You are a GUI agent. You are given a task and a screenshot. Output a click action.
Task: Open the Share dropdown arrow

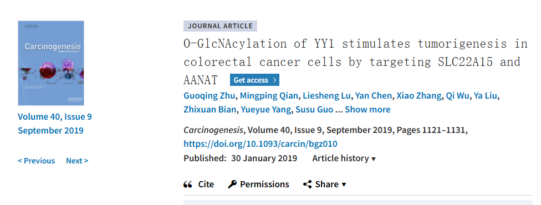point(344,184)
